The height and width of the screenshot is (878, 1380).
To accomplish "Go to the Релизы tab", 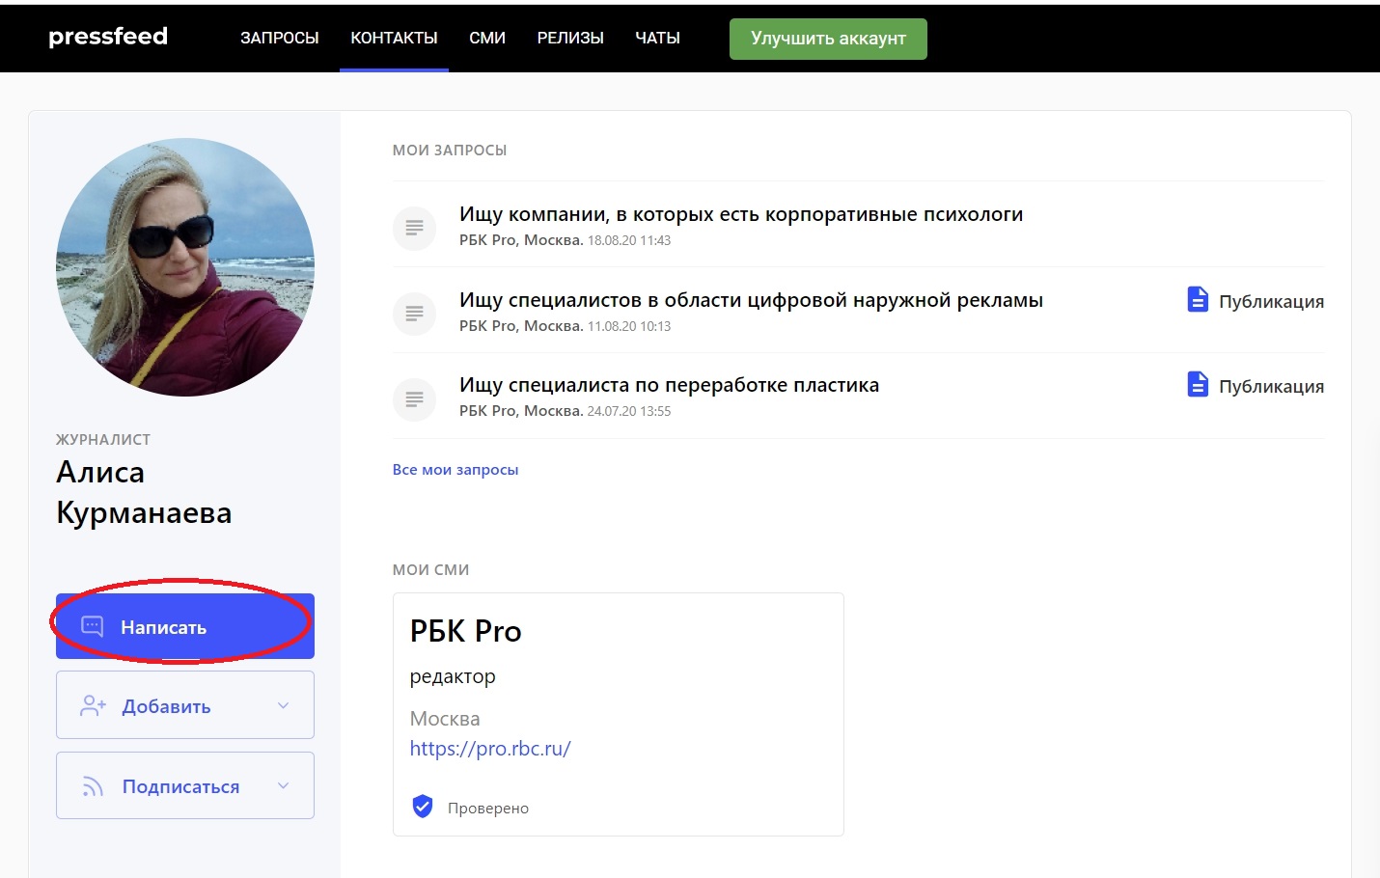I will [570, 39].
